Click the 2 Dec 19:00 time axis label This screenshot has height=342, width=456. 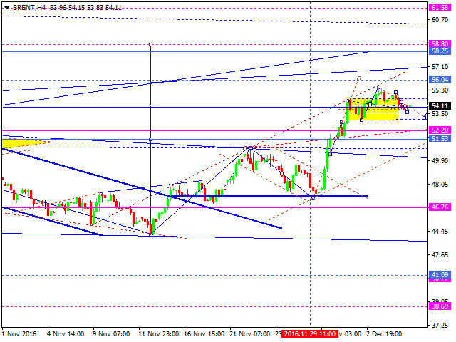pos(384,334)
